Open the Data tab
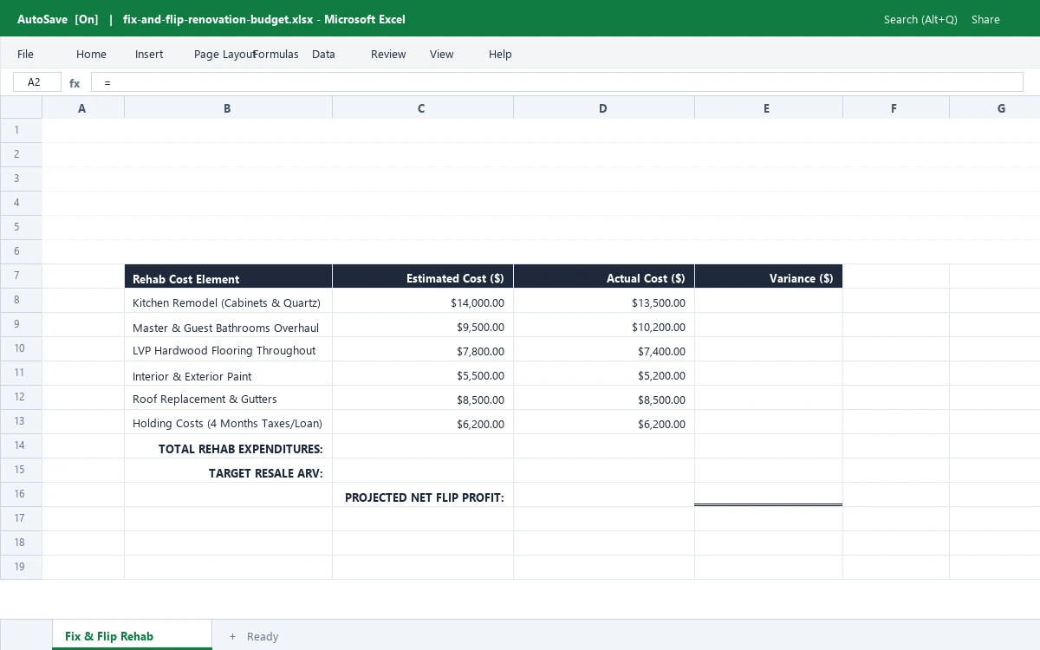The image size is (1040, 650). click(323, 54)
